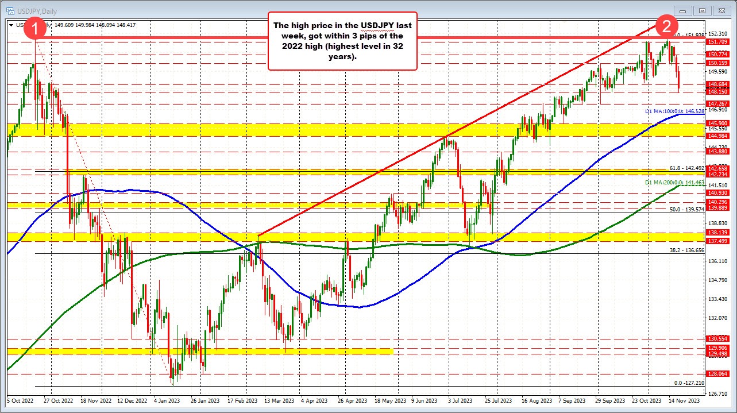The image size is (737, 413).
Task: Click the 148.684 red price label
Action: [718, 84]
